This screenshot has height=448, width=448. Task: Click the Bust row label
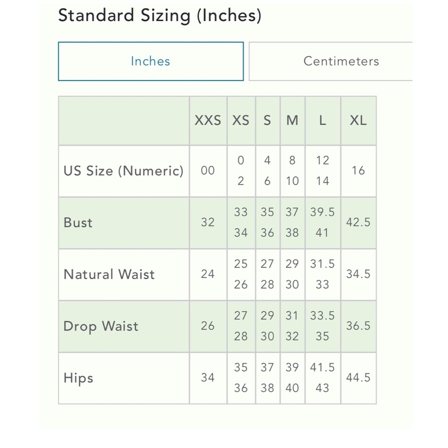pyautogui.click(x=78, y=223)
